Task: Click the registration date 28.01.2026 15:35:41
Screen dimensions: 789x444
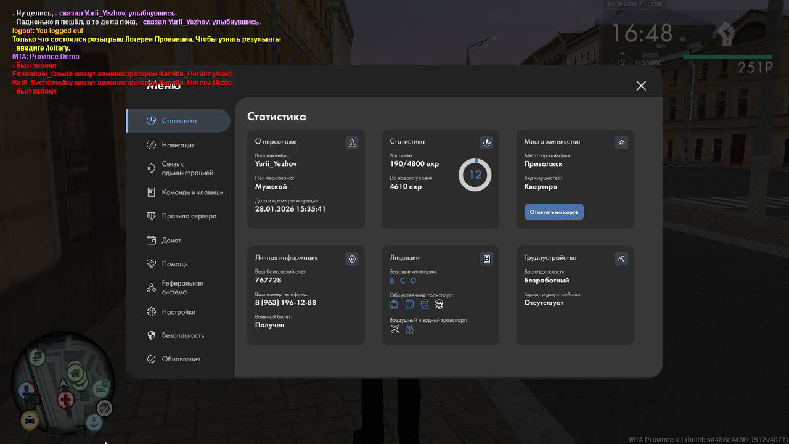Action: [x=290, y=209]
